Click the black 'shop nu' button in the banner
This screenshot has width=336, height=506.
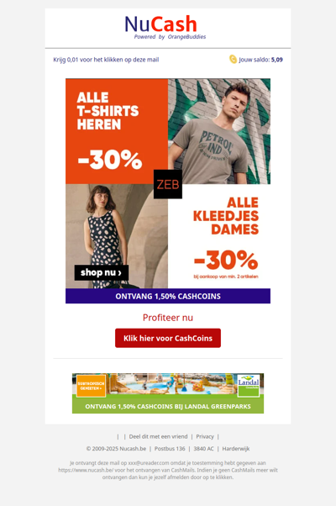click(102, 272)
